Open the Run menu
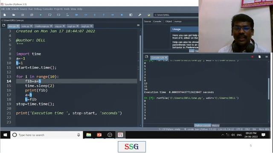 (x=30, y=9)
